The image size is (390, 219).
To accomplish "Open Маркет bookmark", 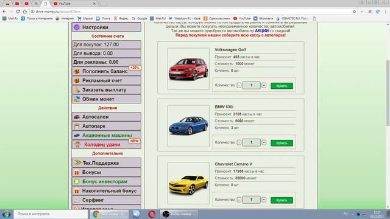I will (x=85, y=18).
